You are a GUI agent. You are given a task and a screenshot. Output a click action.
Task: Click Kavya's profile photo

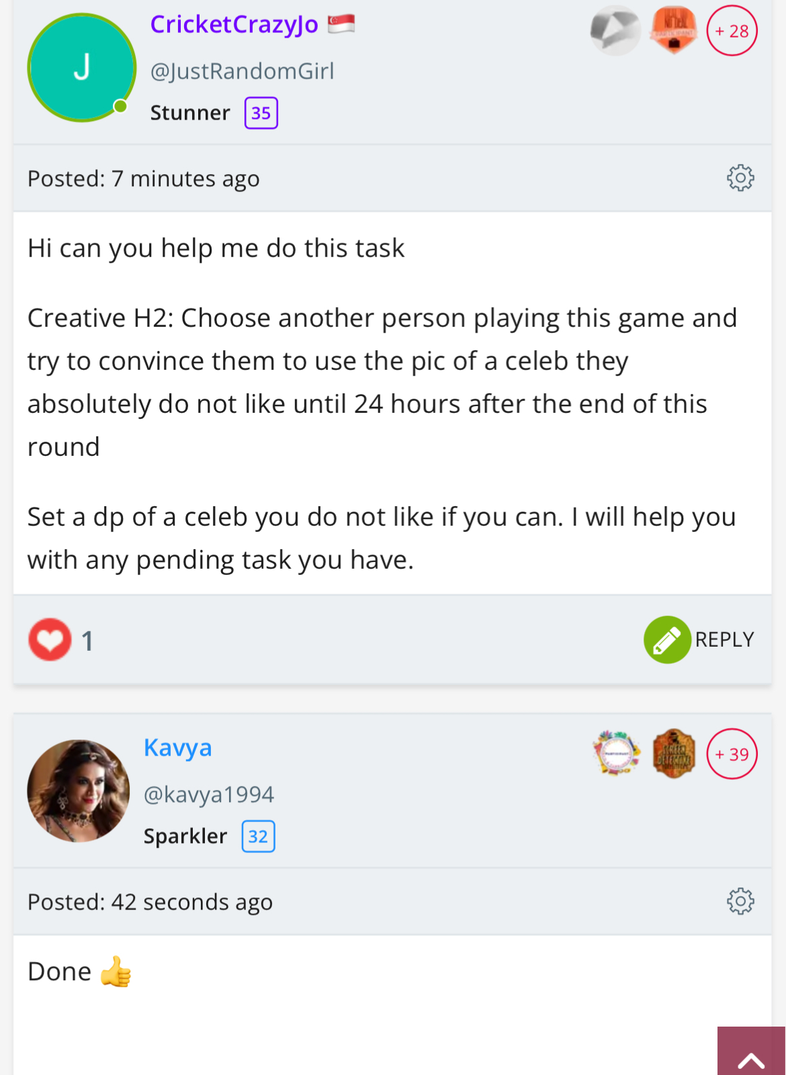79,791
